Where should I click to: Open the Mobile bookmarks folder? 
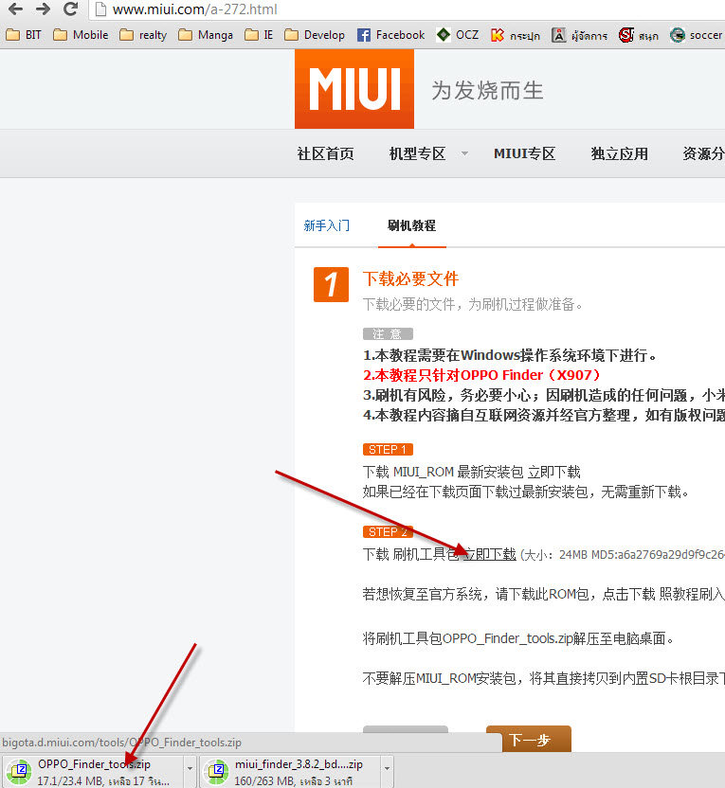(81, 35)
